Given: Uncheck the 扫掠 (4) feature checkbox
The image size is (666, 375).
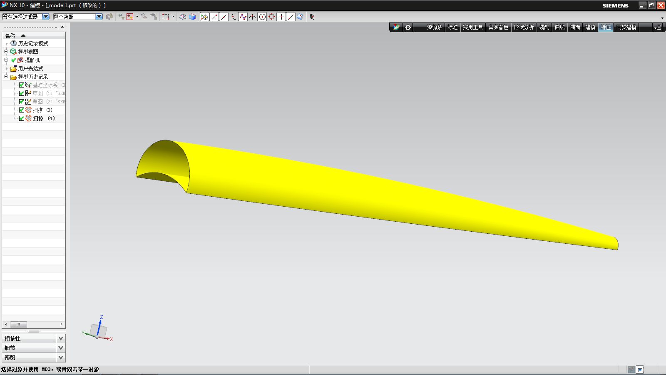Looking at the screenshot, I should [22, 118].
